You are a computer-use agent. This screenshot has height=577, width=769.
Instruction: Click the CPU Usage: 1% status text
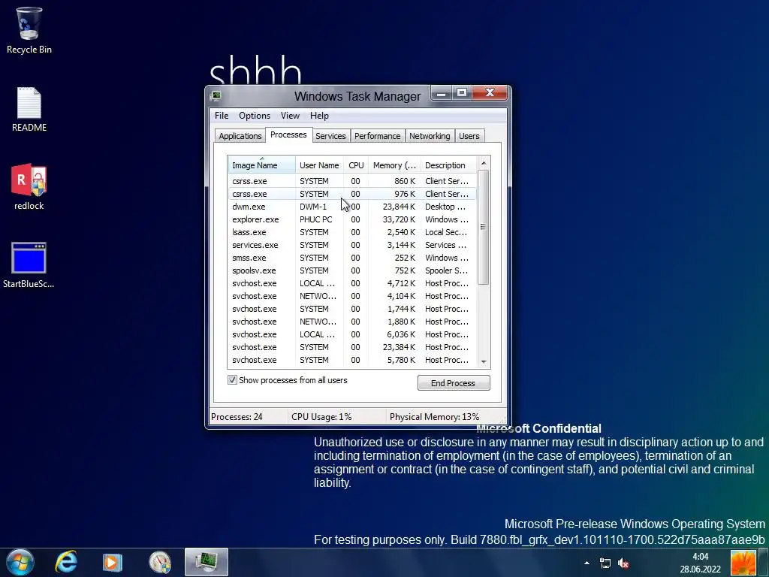(321, 417)
